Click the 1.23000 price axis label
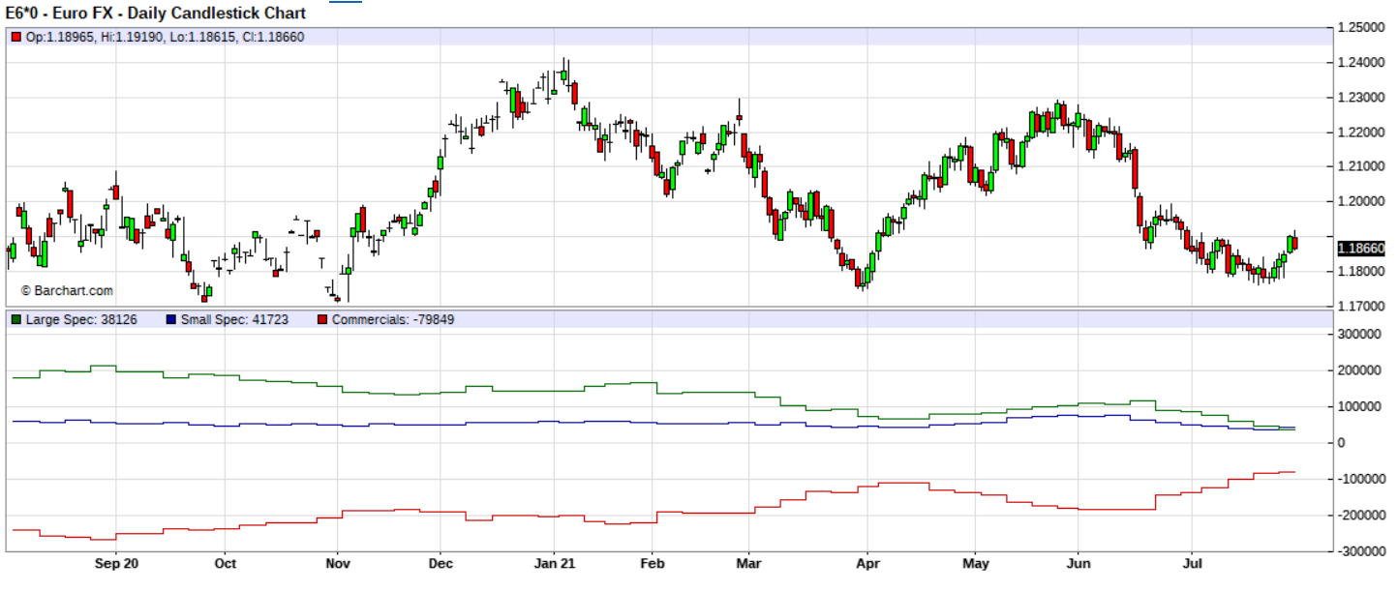This screenshot has width=1398, height=591. tap(1360, 98)
